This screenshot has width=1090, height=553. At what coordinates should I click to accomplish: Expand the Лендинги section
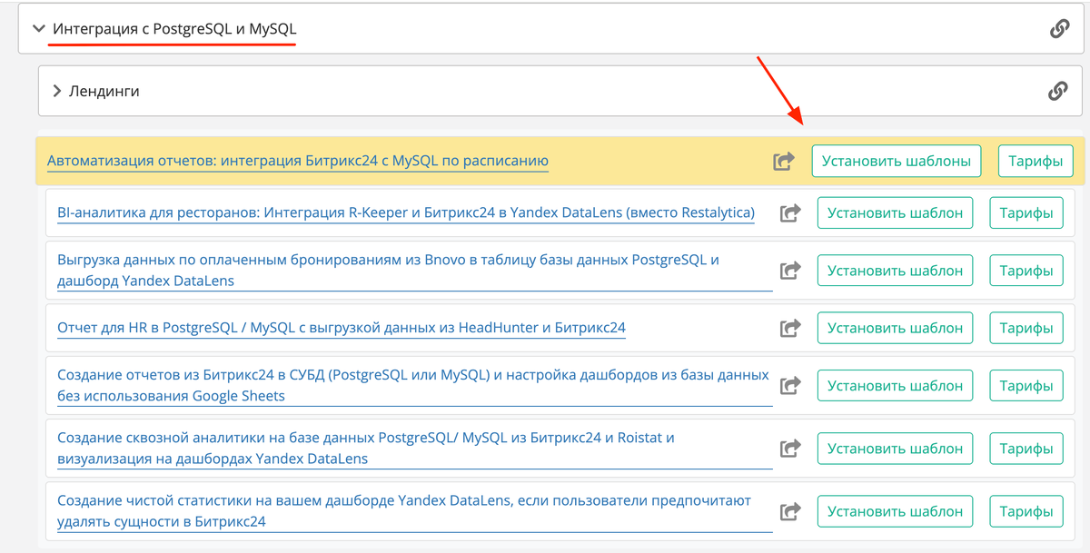click(x=57, y=91)
